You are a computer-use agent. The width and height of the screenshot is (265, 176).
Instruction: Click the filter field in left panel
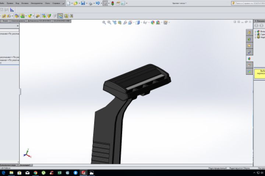coord(10,30)
